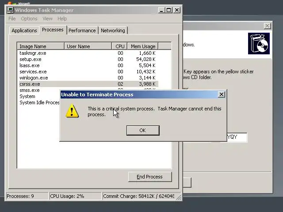Select the smss.exe process row
Viewport: 283px width, 212px height.
39,90
